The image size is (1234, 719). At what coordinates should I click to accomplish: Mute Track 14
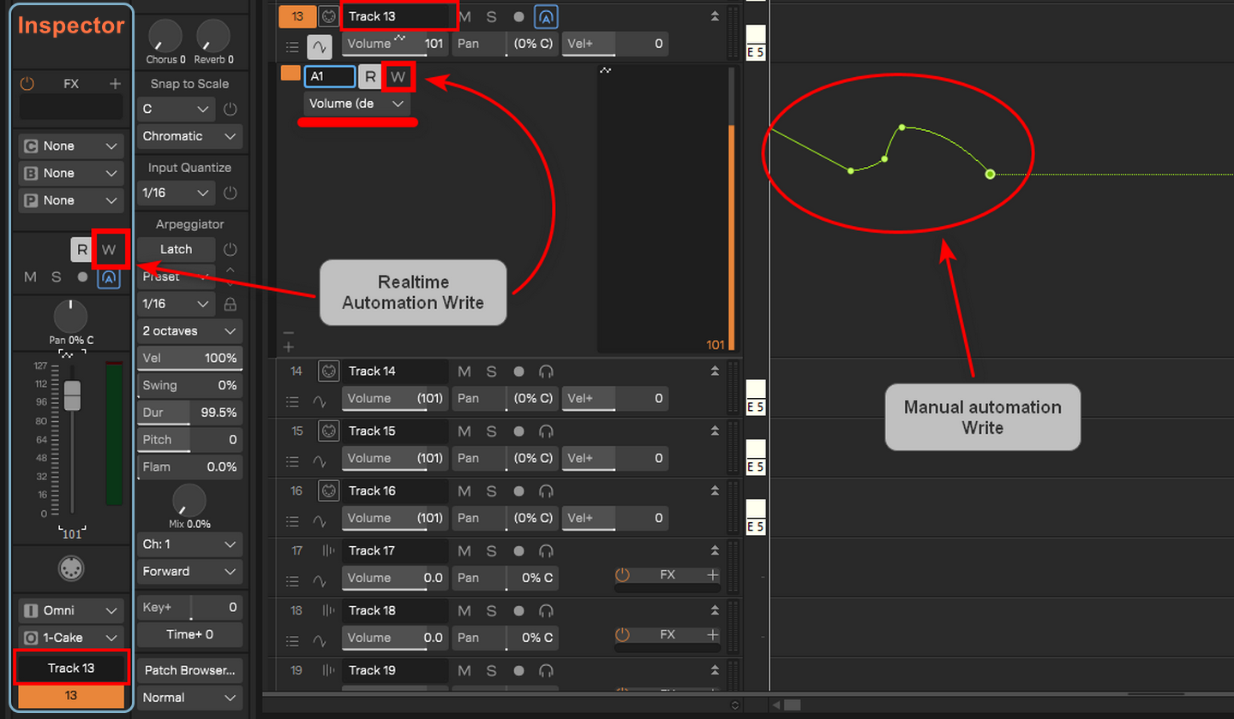click(464, 371)
